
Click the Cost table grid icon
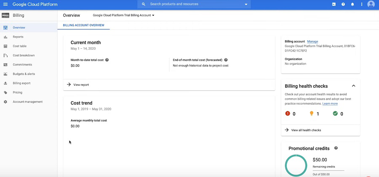(x=5, y=46)
